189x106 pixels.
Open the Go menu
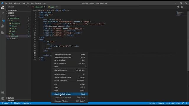coord(28,3)
